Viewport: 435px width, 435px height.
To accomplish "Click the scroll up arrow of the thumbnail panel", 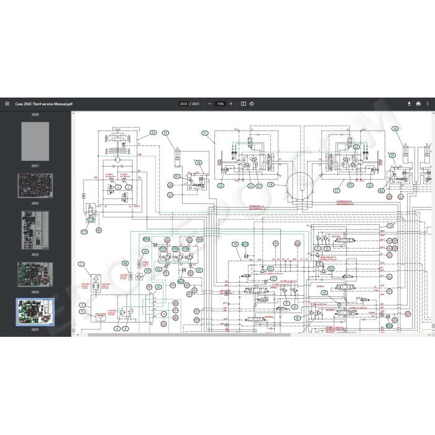I will (73, 113).
